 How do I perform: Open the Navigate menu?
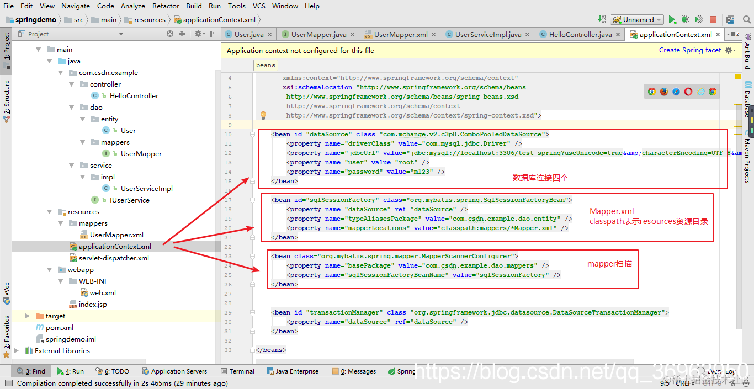(x=76, y=6)
